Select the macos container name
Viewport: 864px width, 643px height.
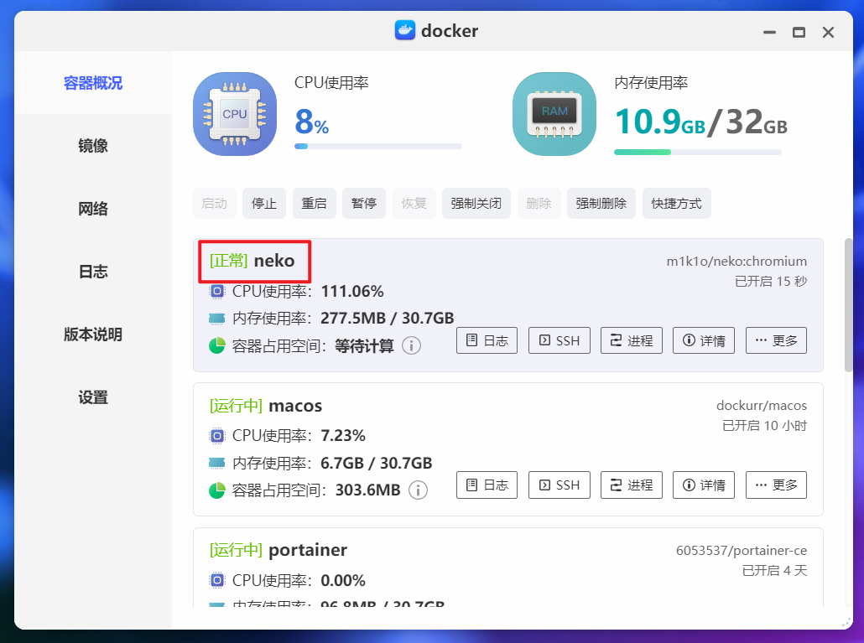point(295,406)
